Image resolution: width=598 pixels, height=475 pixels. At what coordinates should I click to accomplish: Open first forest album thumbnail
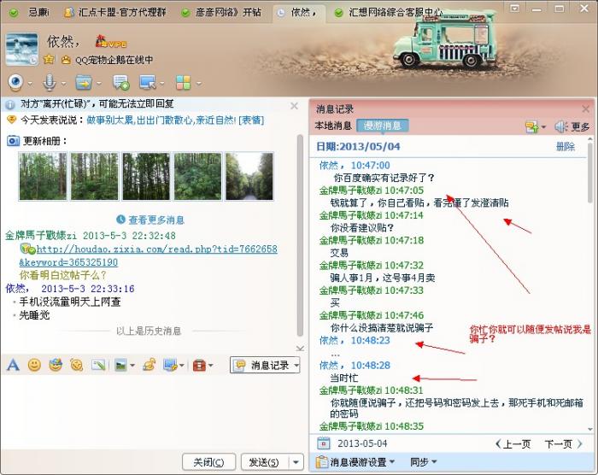click(43, 176)
